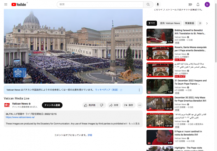The image size is (217, 151).
Task: Open Rosario, Santa Messa esequiale live thumbnail
Action: click(x=160, y=53)
